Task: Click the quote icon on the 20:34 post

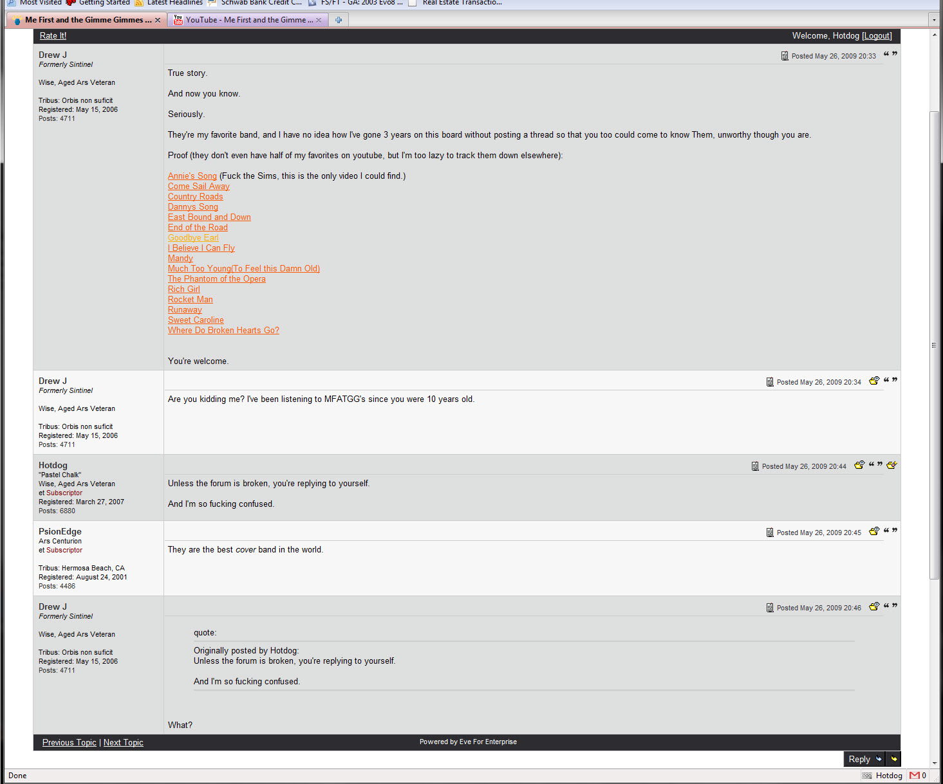Action: point(890,381)
